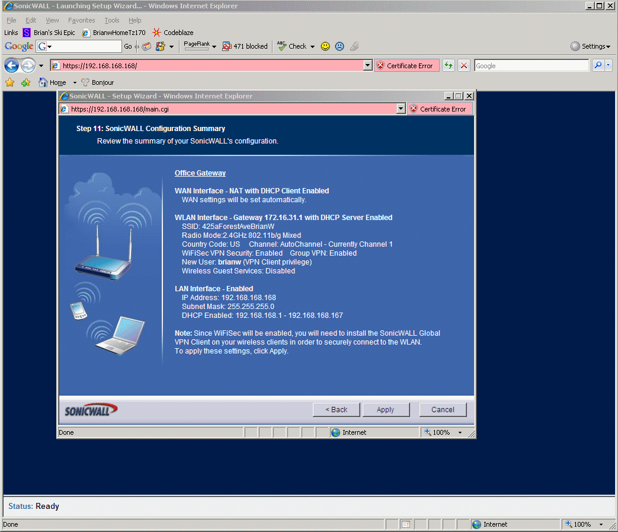Expand the Google bookmarks dropdown arrow
This screenshot has width=618, height=532.
[x=171, y=46]
